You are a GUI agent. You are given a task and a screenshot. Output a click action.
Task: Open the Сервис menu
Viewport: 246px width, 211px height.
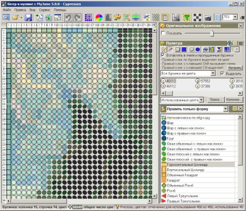click(44, 10)
